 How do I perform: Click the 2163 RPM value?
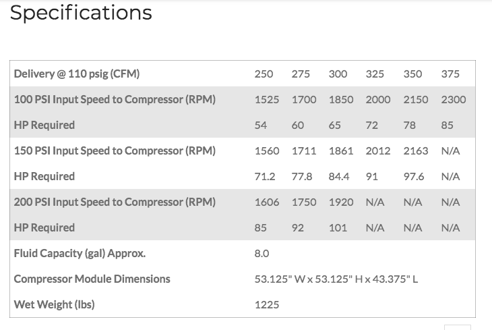coord(416,151)
